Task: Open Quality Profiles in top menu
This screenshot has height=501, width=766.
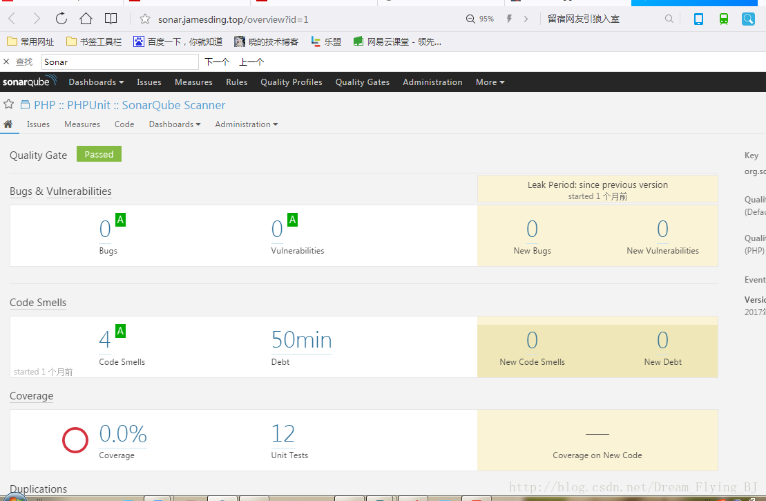Action: tap(291, 82)
